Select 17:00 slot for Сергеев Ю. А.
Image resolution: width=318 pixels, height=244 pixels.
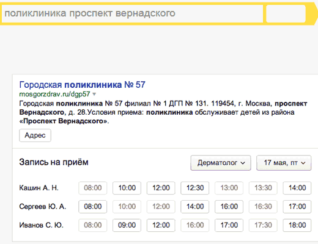point(297,207)
